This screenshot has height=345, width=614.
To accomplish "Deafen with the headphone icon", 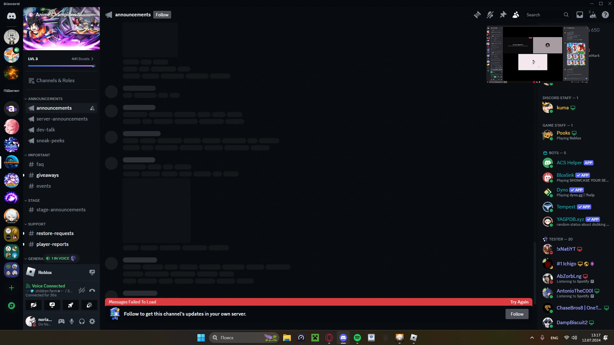I will point(82,321).
